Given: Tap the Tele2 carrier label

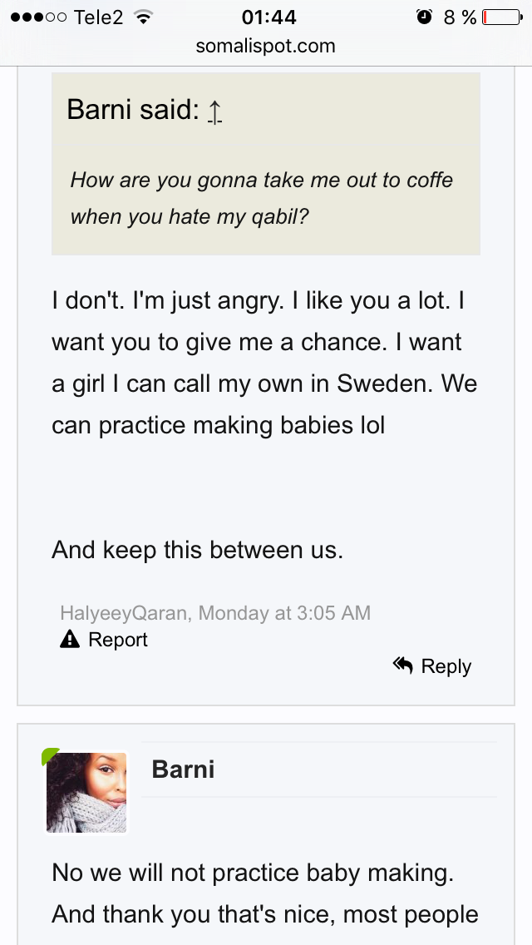Looking at the screenshot, I should coord(98,17).
